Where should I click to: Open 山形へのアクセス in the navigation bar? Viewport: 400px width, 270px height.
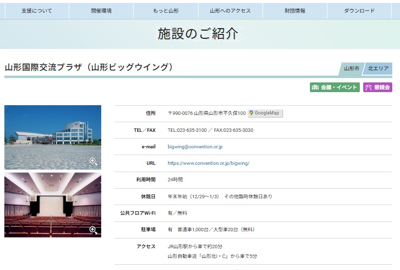pyautogui.click(x=230, y=11)
